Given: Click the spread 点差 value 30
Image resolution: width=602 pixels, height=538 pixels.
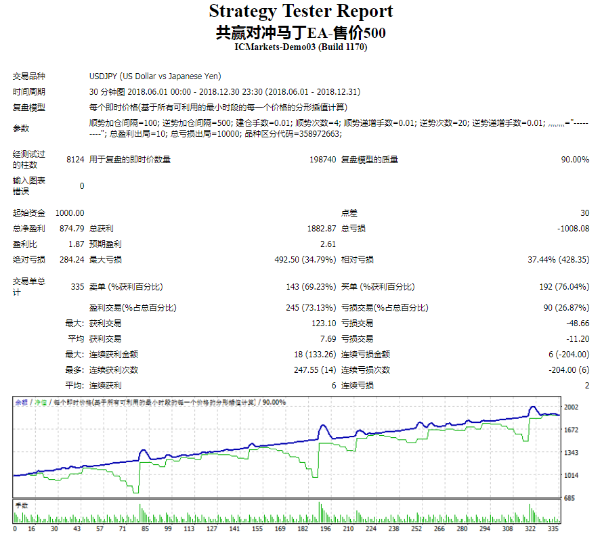Looking at the screenshot, I should [584, 213].
